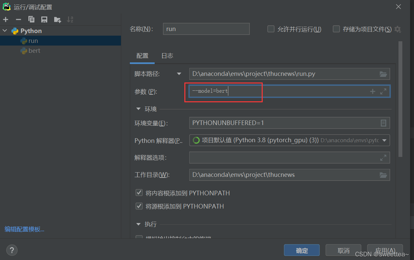Screen dimensions: 414x260
Task: Click the PyCharm icon in title bar
Action: 6,7
